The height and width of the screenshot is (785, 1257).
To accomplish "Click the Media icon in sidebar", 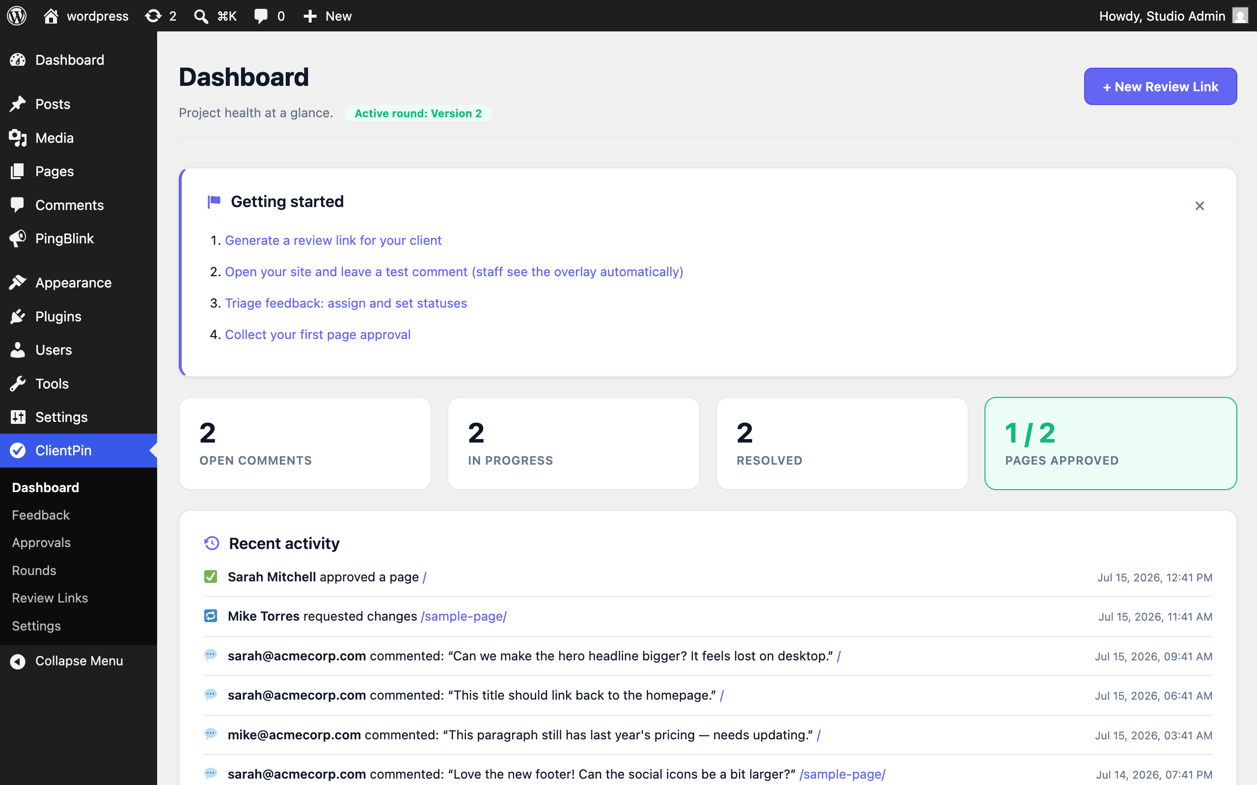I will (x=18, y=137).
